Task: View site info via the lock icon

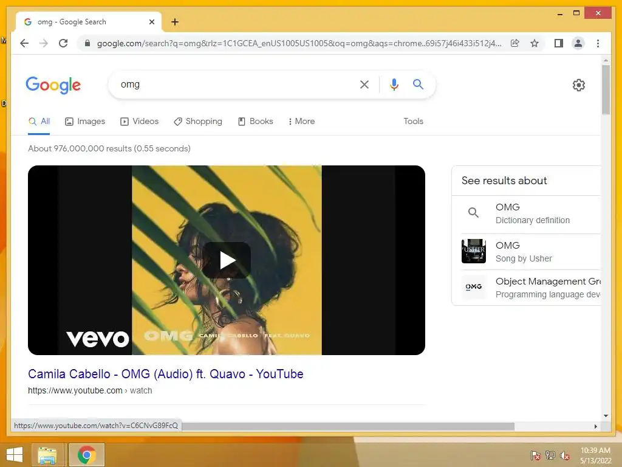Action: (87, 43)
